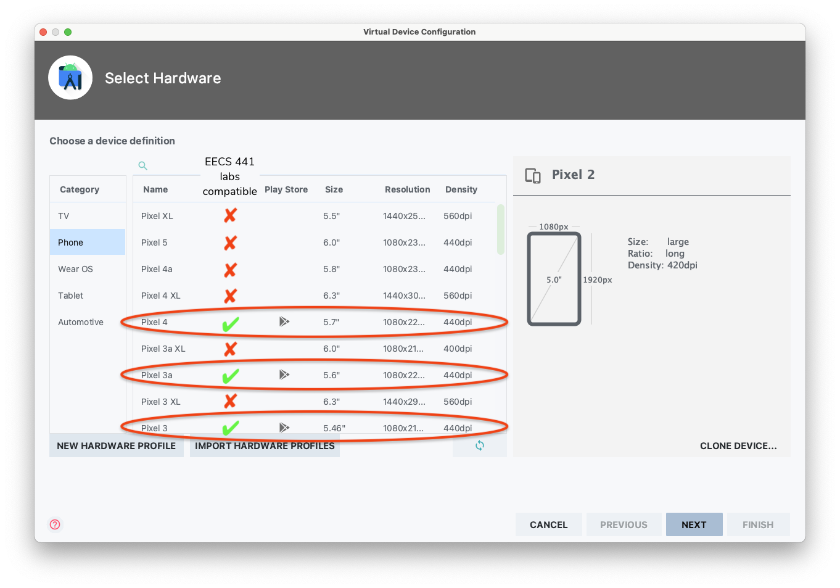
Task: Select the Automotive category
Action: 81,322
